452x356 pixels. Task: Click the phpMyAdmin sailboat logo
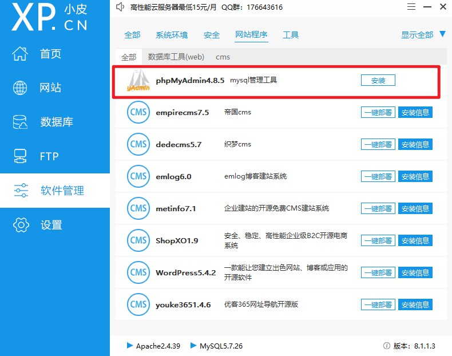138,80
